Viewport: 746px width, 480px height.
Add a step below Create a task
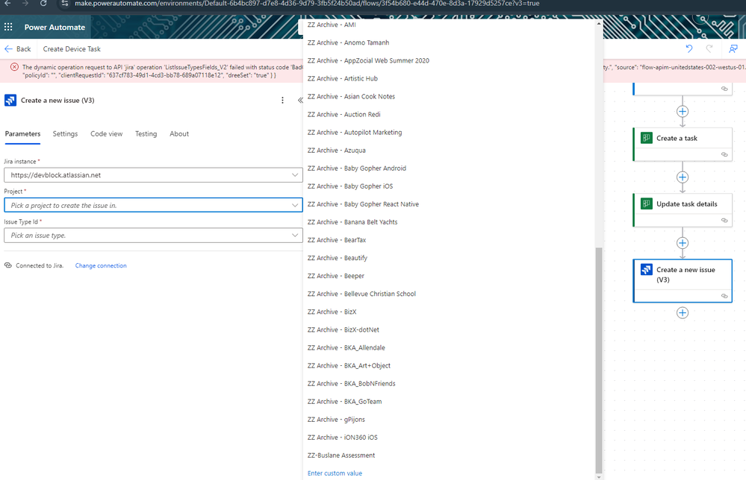683,177
